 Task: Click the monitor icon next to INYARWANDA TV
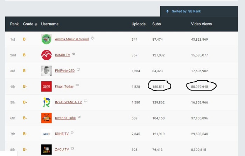pyautogui.click(x=85, y=101)
